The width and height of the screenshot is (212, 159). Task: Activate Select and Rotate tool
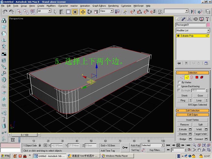pos(89,12)
